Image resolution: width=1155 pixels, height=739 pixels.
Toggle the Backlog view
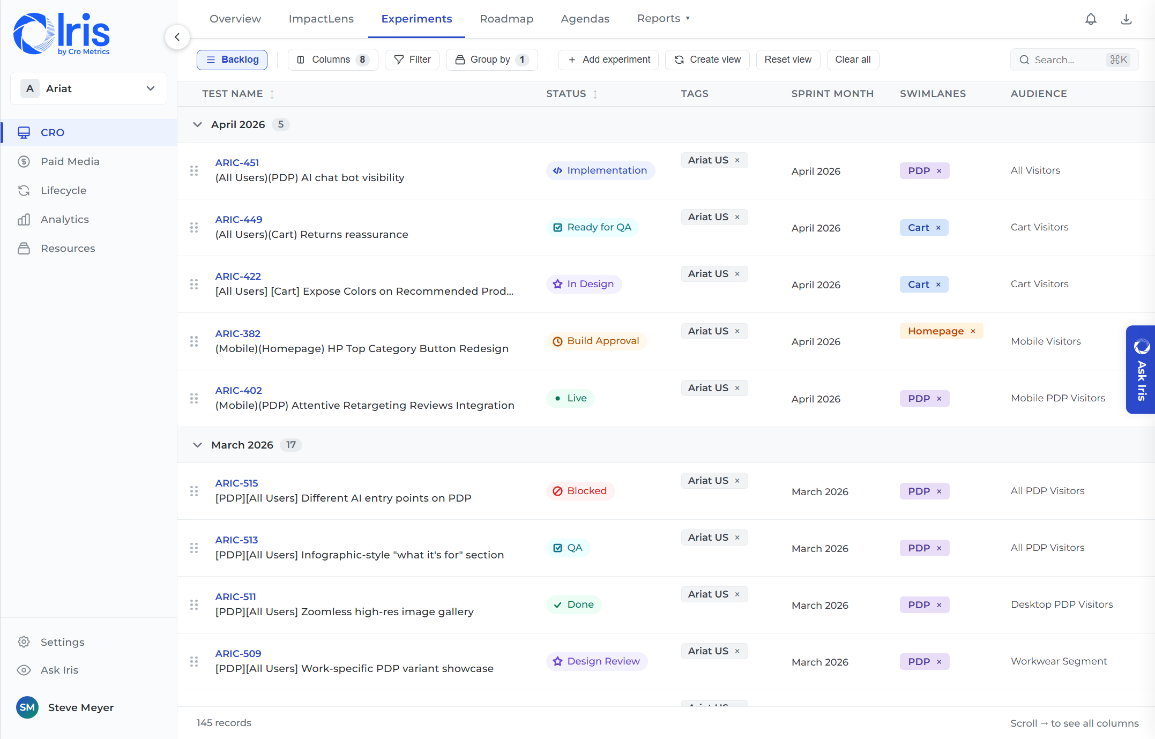pyautogui.click(x=232, y=59)
